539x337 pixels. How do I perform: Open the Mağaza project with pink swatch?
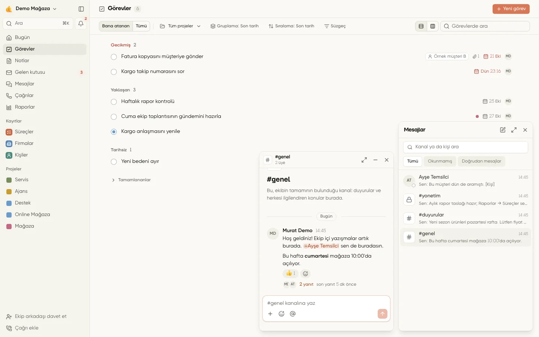45,227
